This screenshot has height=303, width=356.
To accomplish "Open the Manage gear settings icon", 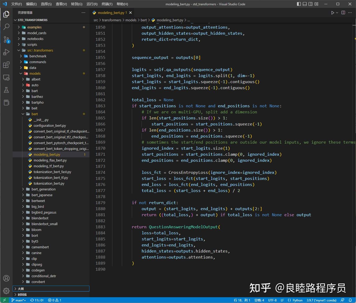I will point(6,291).
